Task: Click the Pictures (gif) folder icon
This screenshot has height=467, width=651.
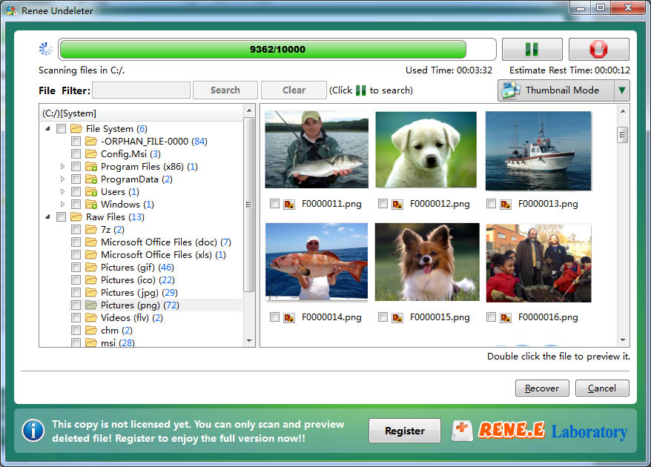Action: [x=91, y=268]
